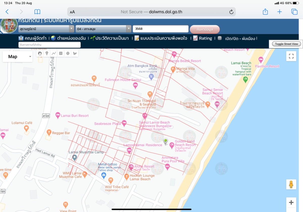The image size is (303, 212).
Task: Open the คณะผู้จัดทำ menu item
Action: click(x=33, y=38)
